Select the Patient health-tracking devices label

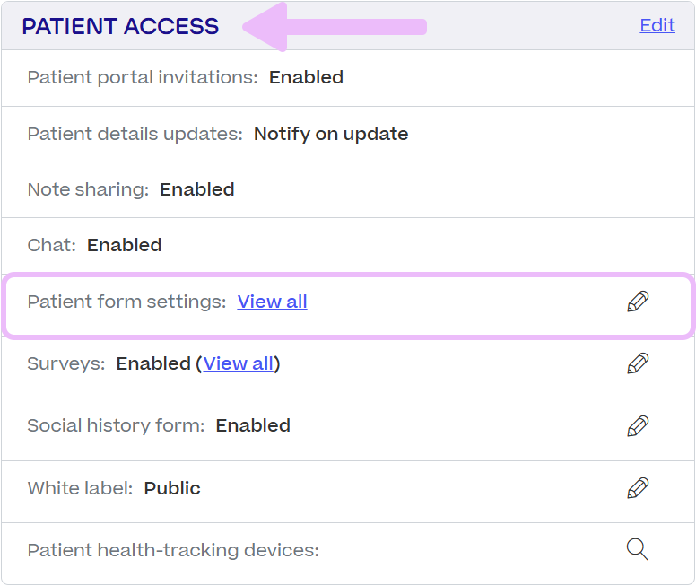(173, 550)
